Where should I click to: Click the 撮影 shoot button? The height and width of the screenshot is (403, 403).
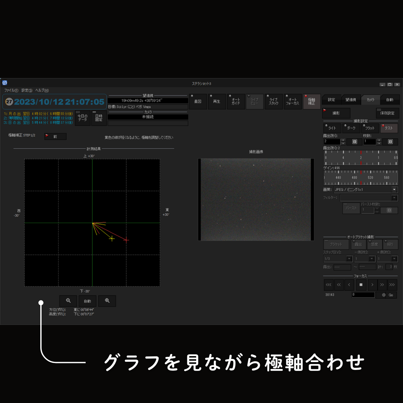(x=336, y=113)
